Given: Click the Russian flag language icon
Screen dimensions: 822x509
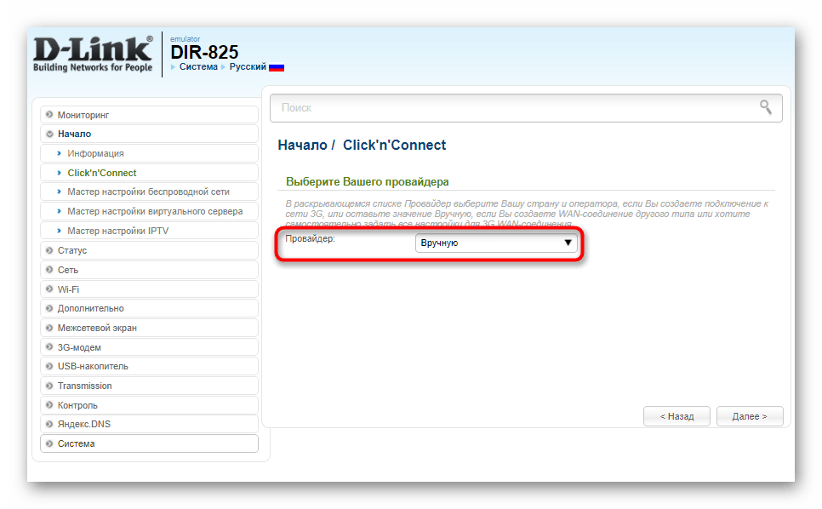Looking at the screenshot, I should coord(277,66).
